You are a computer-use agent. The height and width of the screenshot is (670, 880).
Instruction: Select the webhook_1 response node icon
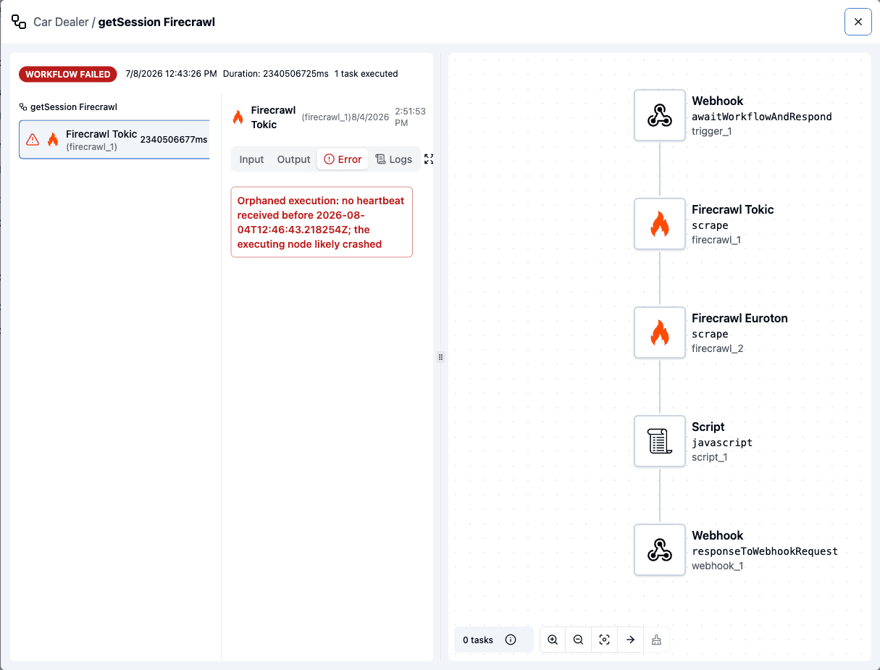pyautogui.click(x=659, y=550)
